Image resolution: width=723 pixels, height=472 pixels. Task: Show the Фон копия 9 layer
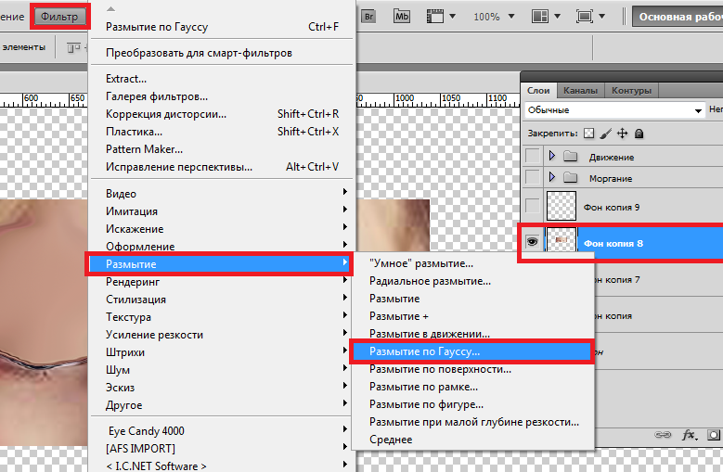tap(532, 205)
